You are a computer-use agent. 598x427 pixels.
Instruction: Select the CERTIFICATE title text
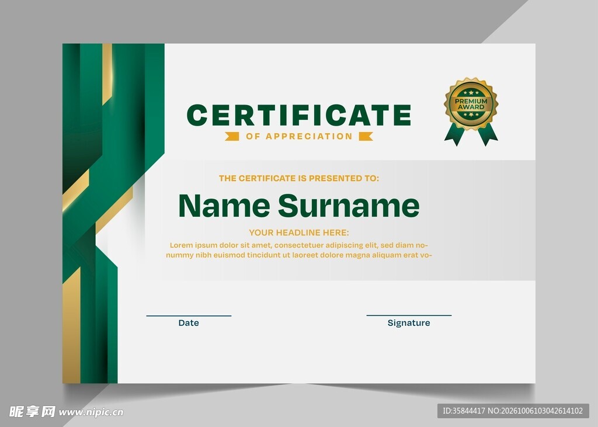tap(299, 115)
